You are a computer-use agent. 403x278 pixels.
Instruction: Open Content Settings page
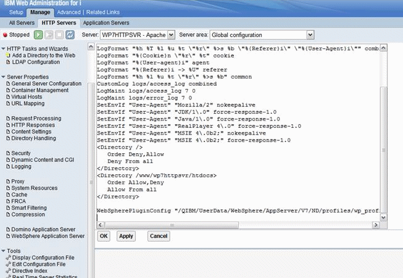(x=31, y=132)
